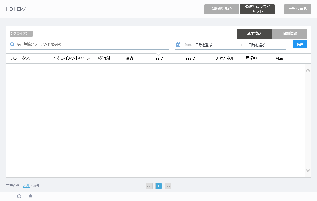Click the magnifier search icon
Screen dimensions: 317x201
click(12, 44)
